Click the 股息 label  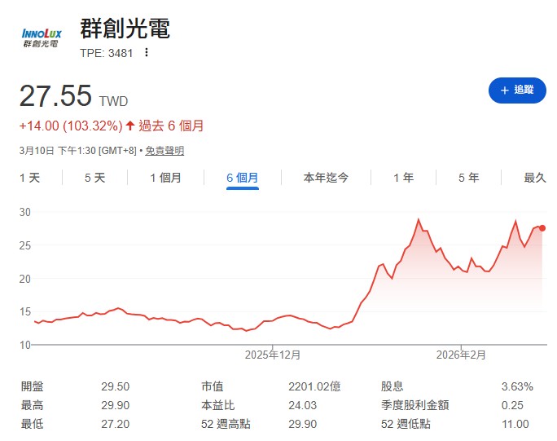click(x=393, y=386)
